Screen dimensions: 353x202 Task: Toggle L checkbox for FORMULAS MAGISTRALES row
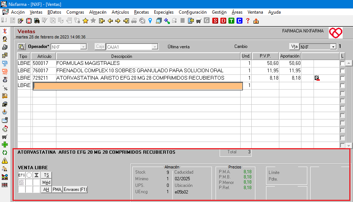(342, 63)
